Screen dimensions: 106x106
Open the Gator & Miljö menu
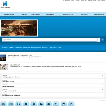coord(50,14)
